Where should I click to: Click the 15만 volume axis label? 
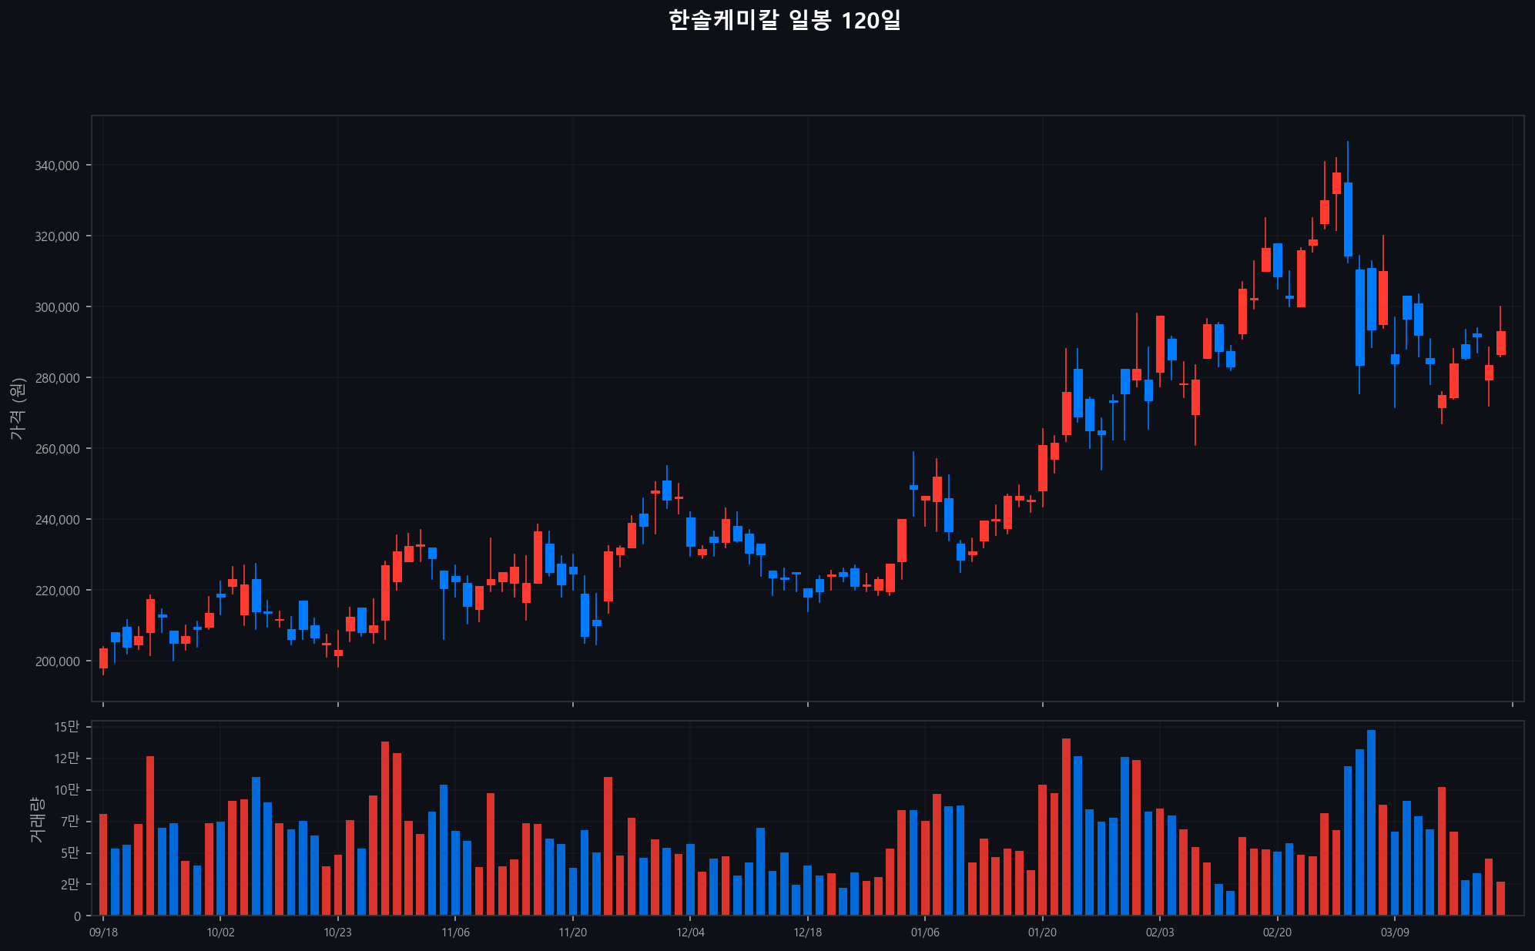[67, 726]
